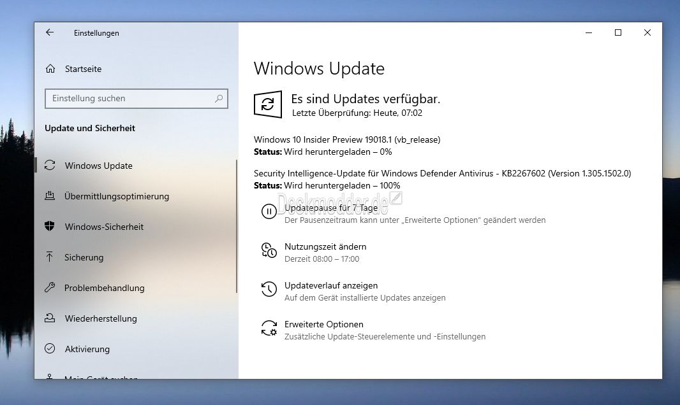Click the Windows Update page title
The width and height of the screenshot is (680, 405).
click(319, 69)
